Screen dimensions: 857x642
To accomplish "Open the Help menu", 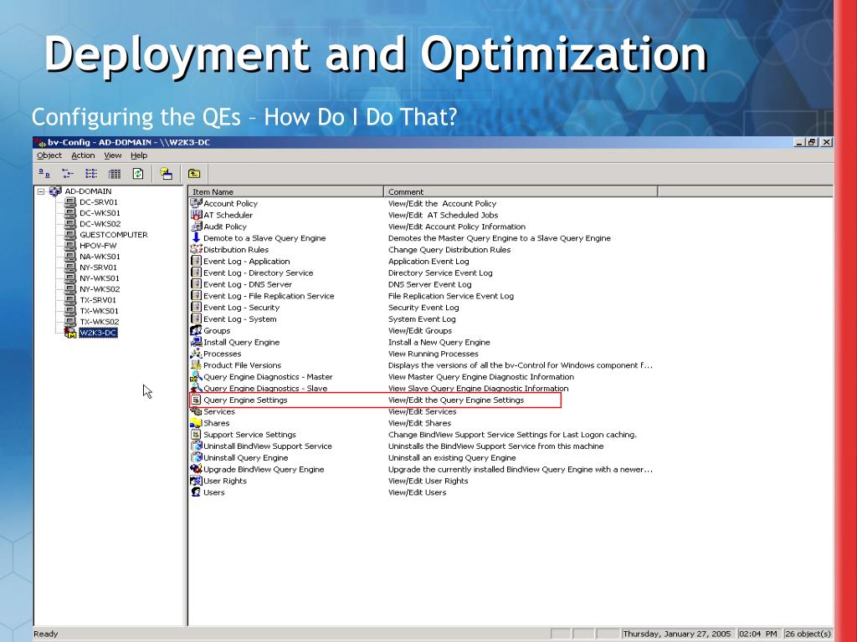I will coord(139,155).
